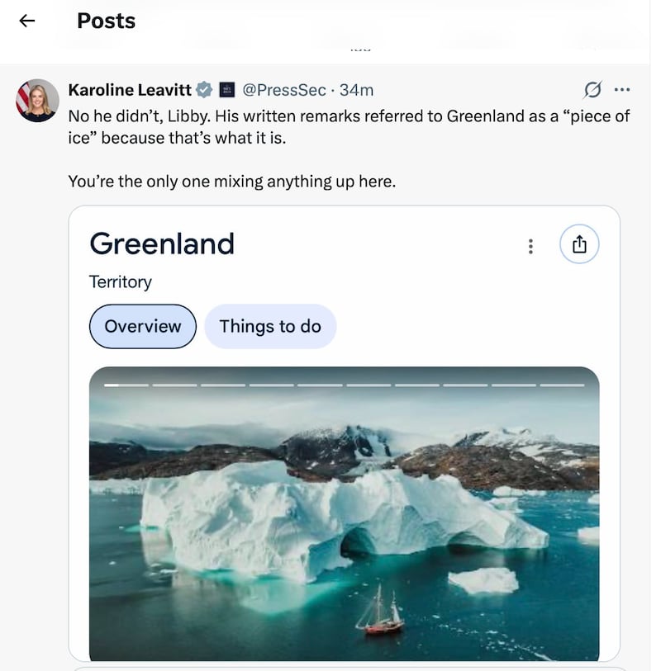The image size is (661, 671).
Task: Jump to the first carousel progress segment
Action: pyautogui.click(x=126, y=385)
